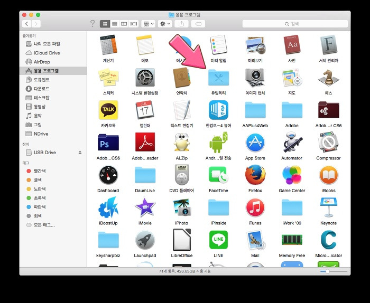Viewport: 370px width, 303px height.
Task: Open the Chess (체스) app icon
Action: pos(328,77)
